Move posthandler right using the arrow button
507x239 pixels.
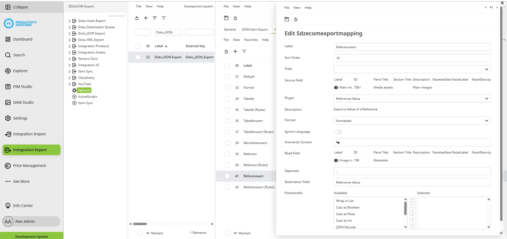(412, 205)
